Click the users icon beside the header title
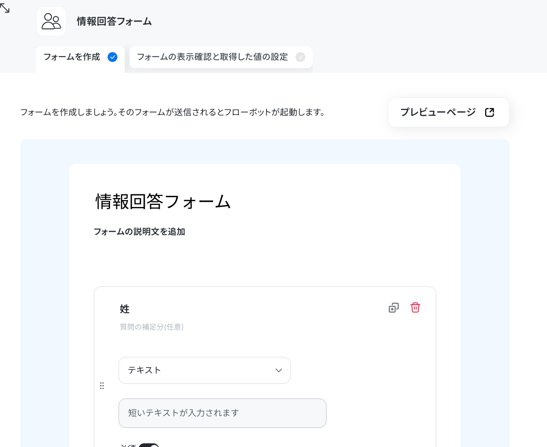The image size is (547, 447). click(x=51, y=21)
